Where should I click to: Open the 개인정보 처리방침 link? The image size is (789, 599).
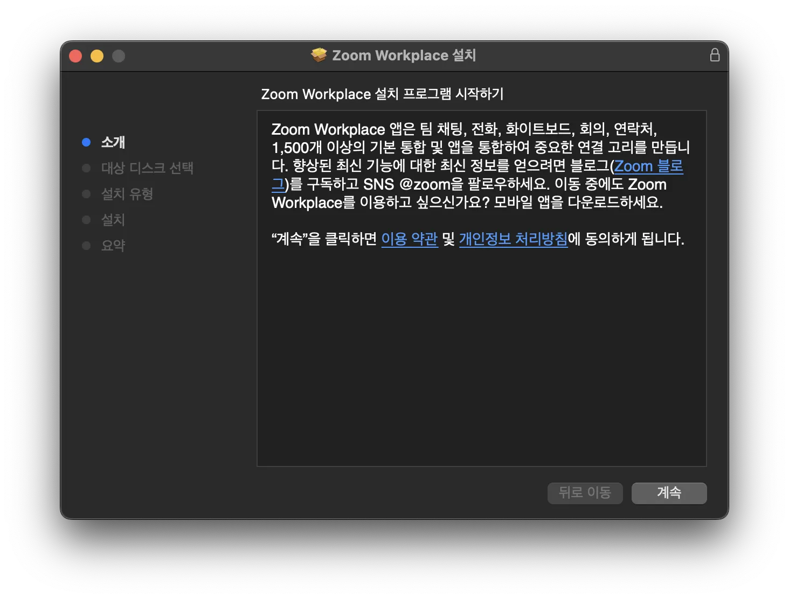click(x=513, y=239)
